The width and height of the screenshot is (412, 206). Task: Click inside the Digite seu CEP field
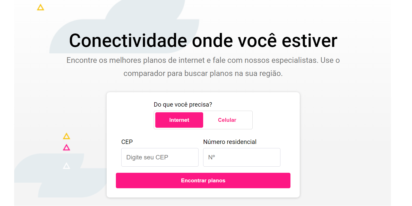[x=160, y=157]
